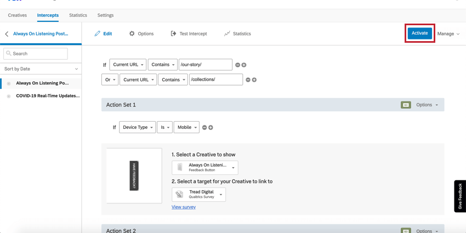Screen dimensions: 466x233
Task: Add a condition after Device Type row
Action: (x=211, y=127)
